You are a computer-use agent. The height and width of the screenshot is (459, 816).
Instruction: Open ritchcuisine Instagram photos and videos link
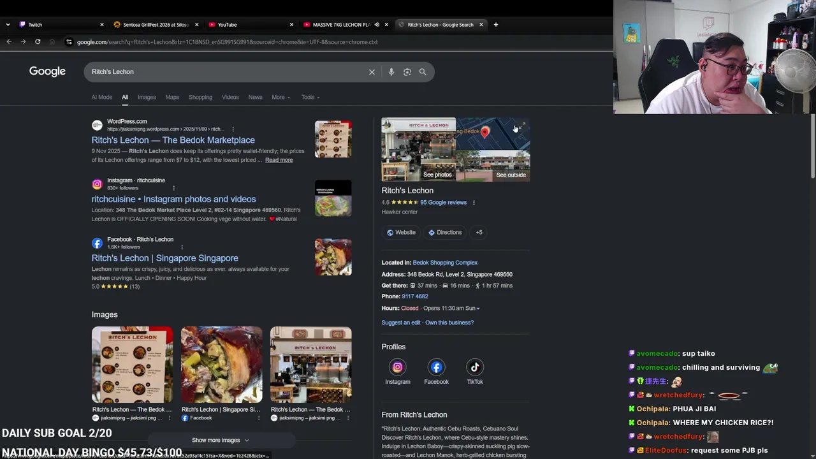(x=173, y=200)
